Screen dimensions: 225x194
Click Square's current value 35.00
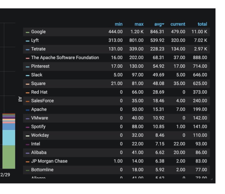click(x=179, y=83)
